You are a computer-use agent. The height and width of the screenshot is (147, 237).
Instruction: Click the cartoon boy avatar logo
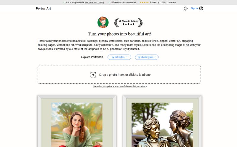(x=103, y=22)
